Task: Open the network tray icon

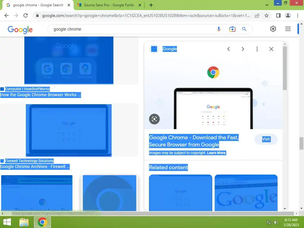Action: click(x=269, y=222)
